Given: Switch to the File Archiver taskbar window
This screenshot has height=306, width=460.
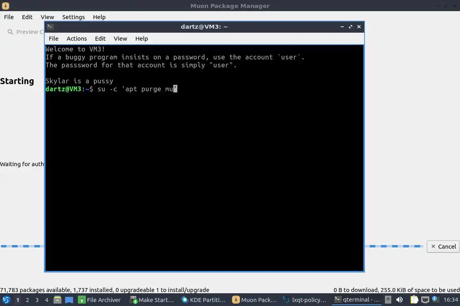Looking at the screenshot, I should point(99,300).
